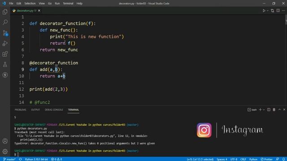The height and width of the screenshot is (161, 287).
Task: Run the Python file with play button
Action: tap(264, 11)
